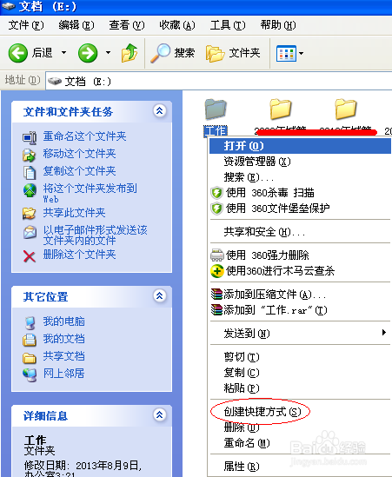Screen dimensions: 392x477
Task: Open the 工具 menu in menu bar
Action: point(228,25)
